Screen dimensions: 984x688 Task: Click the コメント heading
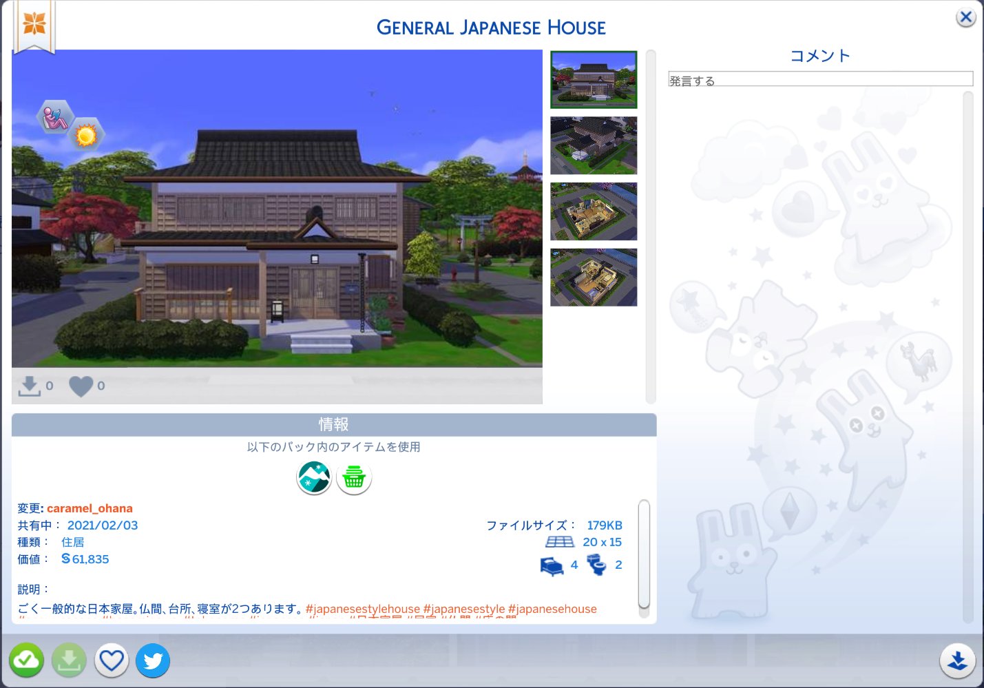coord(820,56)
